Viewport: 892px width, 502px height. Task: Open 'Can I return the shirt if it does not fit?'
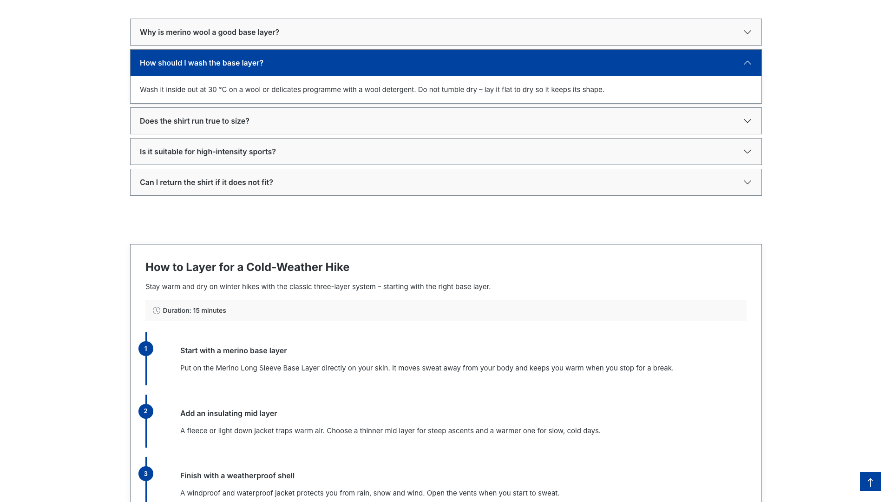446,182
